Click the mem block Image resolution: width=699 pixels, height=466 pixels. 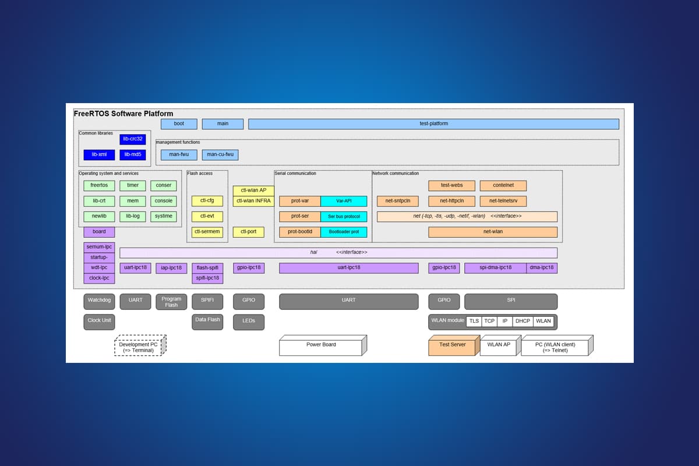coord(133,201)
